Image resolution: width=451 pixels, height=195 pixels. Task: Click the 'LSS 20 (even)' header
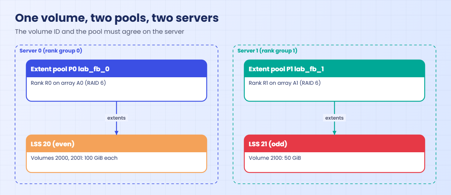117,144
